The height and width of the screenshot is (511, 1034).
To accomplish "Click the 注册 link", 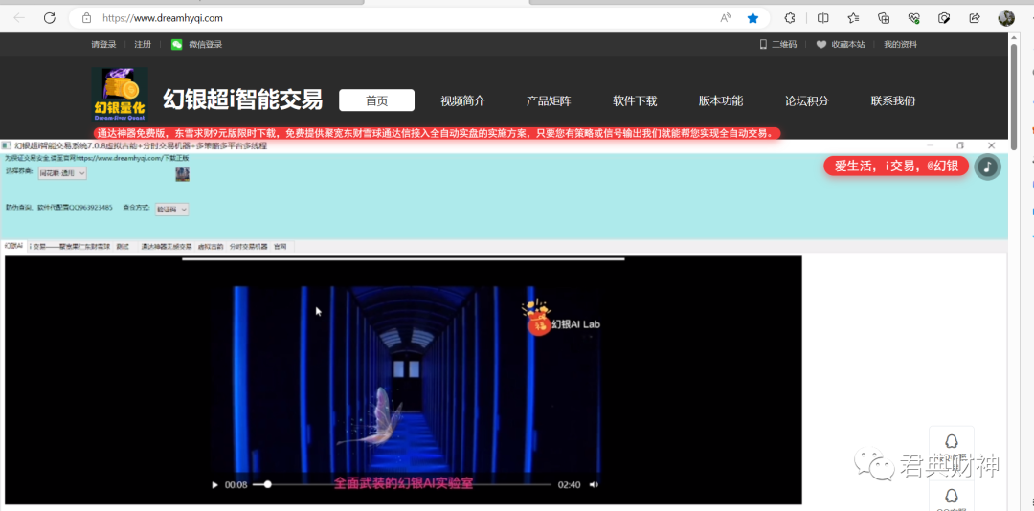I will coord(143,44).
